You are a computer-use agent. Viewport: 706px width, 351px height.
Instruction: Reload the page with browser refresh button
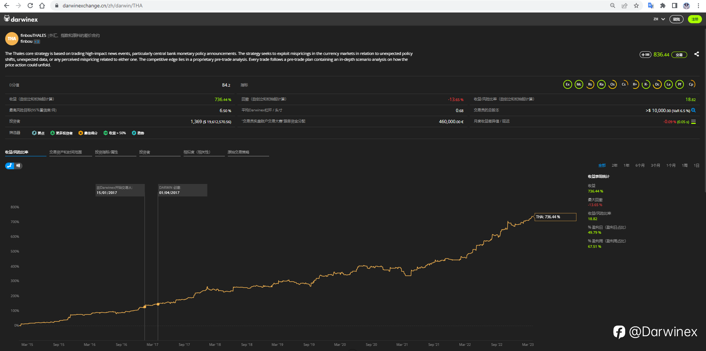point(30,6)
